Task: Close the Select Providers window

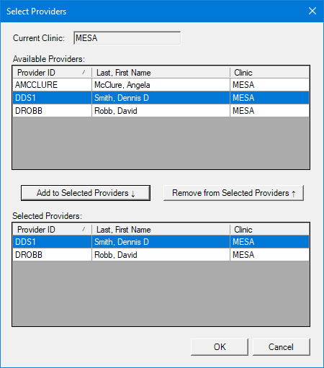Action: click(312, 11)
